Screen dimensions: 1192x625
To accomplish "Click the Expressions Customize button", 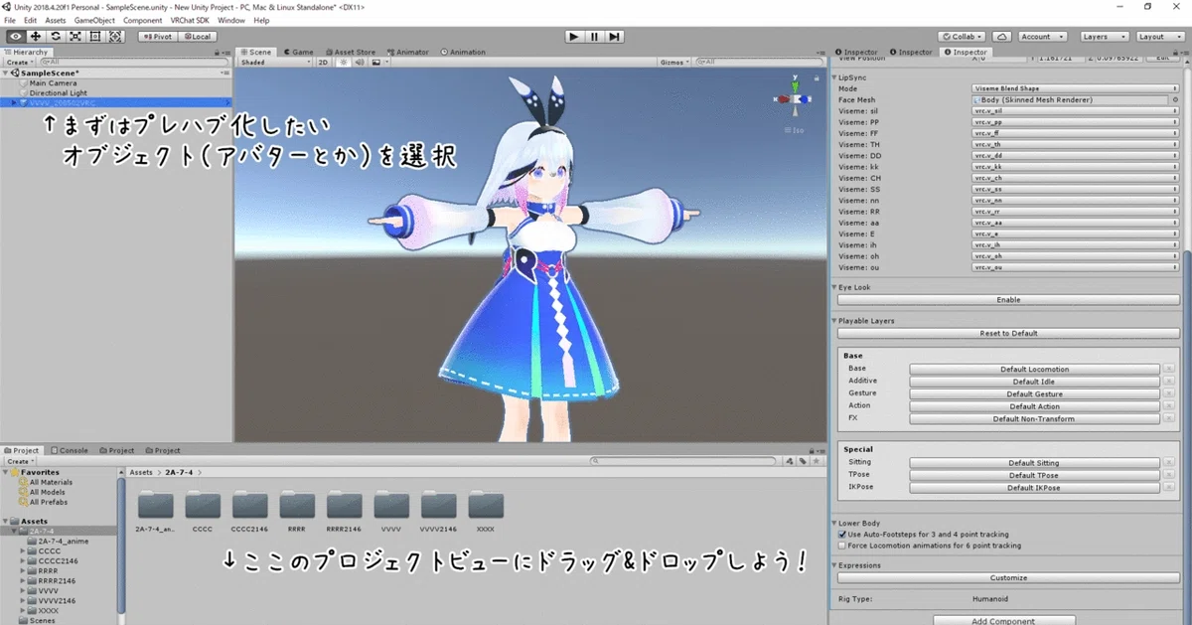I will point(1008,577).
